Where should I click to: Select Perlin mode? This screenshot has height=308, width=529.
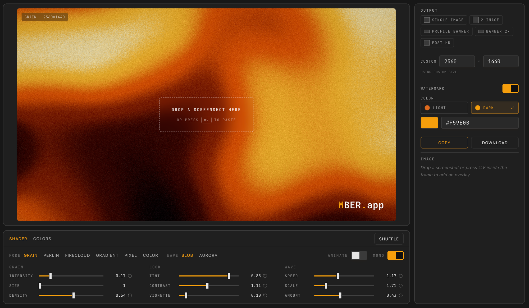pyautogui.click(x=51, y=255)
